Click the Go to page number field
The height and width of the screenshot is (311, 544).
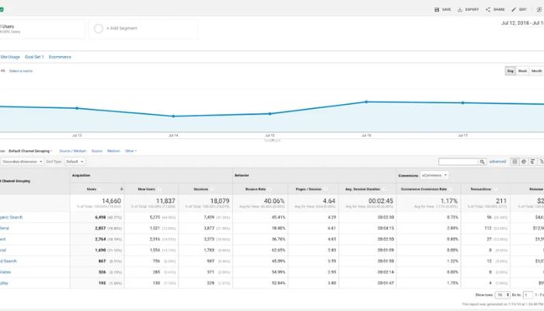(528, 295)
